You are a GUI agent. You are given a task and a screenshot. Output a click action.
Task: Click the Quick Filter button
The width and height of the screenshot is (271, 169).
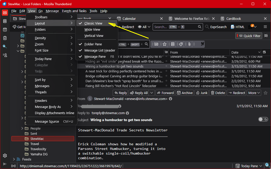[249, 36]
